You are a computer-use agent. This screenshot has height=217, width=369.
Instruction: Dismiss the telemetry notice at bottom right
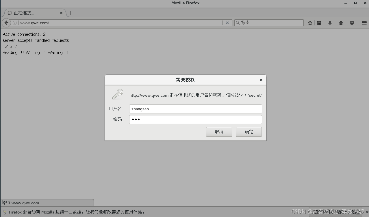tap(367, 212)
